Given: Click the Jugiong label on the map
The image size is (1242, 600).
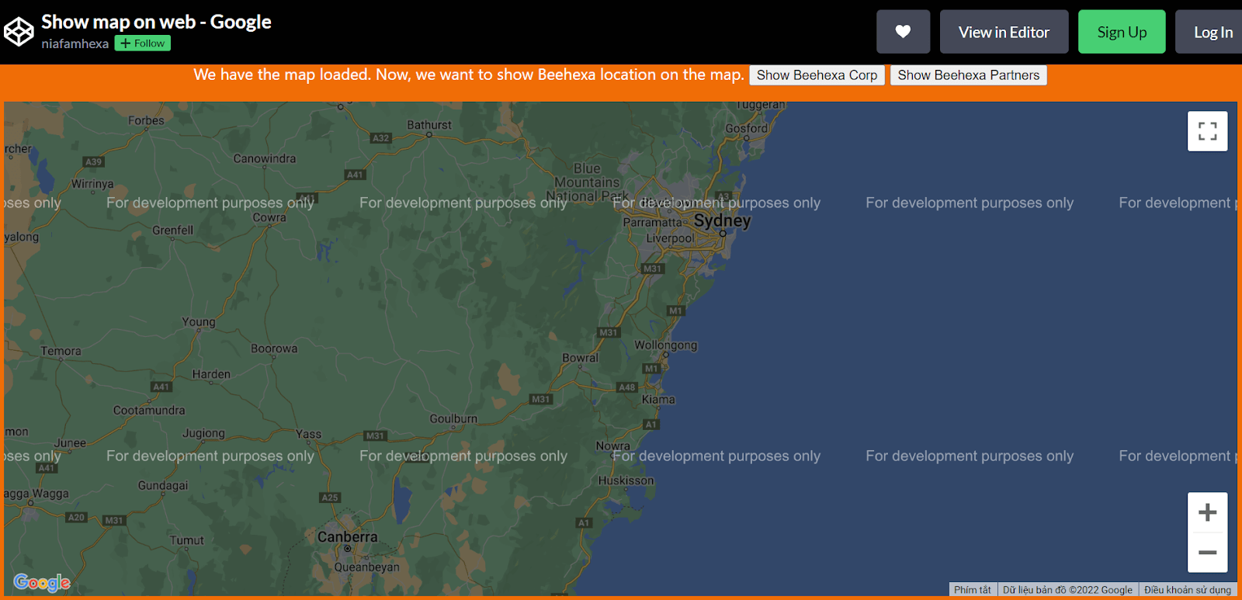Looking at the screenshot, I should click(x=203, y=434).
